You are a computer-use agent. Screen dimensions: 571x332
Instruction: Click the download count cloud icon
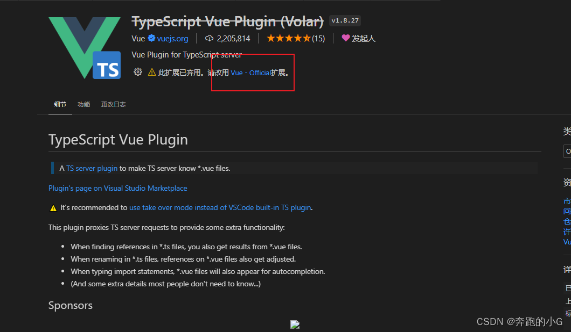[209, 38]
